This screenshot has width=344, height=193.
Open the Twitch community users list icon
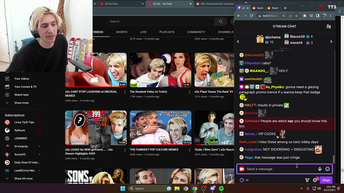(328, 26)
